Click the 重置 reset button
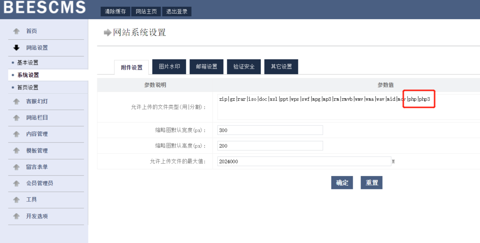The image size is (480, 243). coord(371,182)
